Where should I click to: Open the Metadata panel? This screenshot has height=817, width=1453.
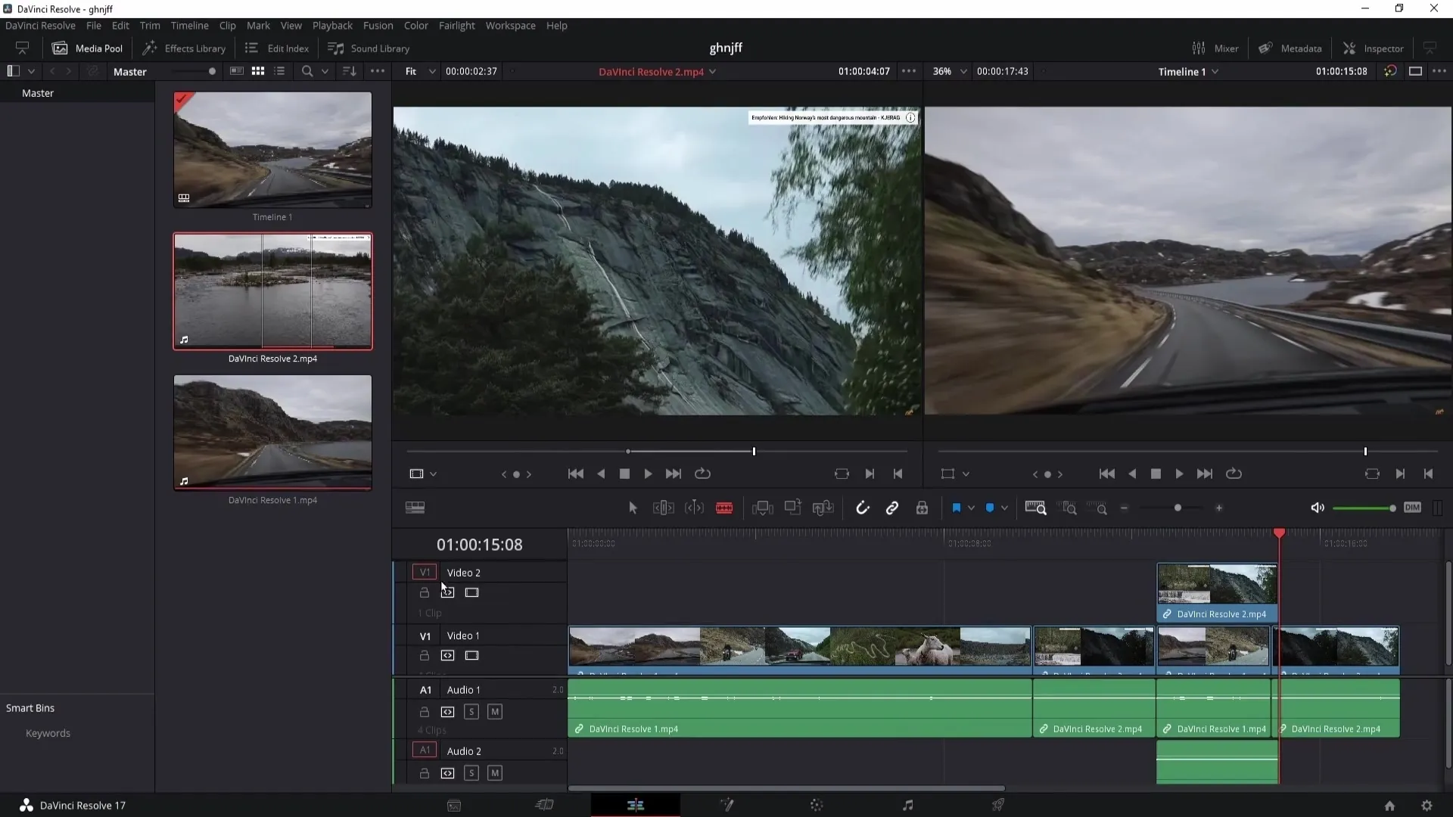(x=1290, y=48)
